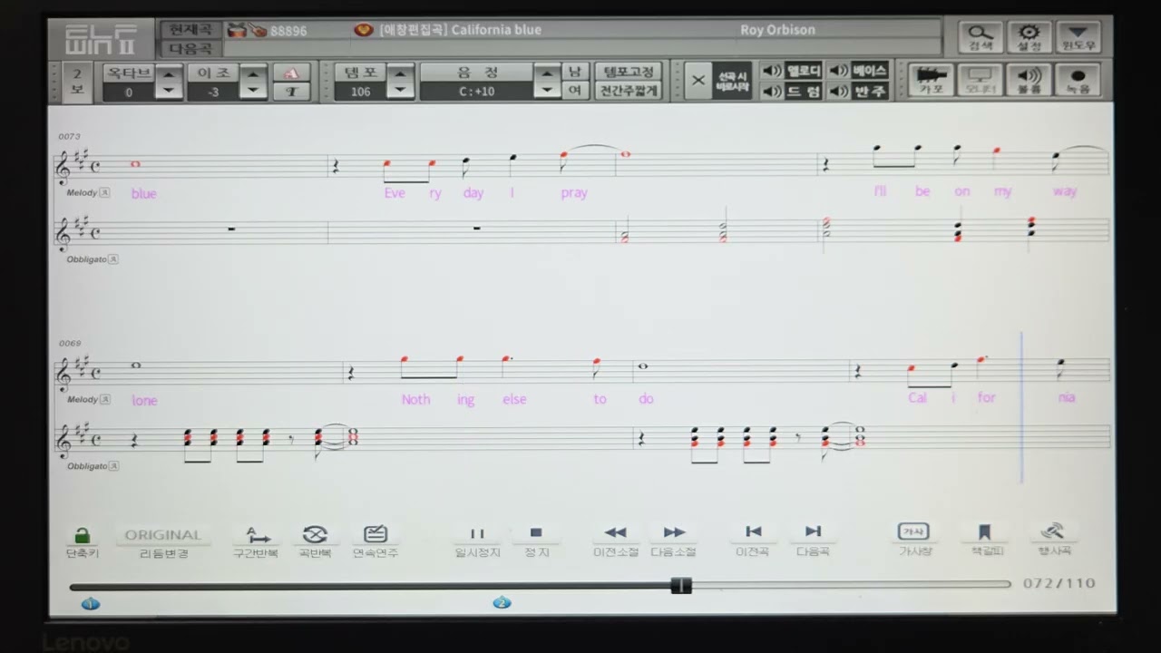Decrease octave (옥타브) with down arrow
Screen dimensions: 1161x653
169,91
